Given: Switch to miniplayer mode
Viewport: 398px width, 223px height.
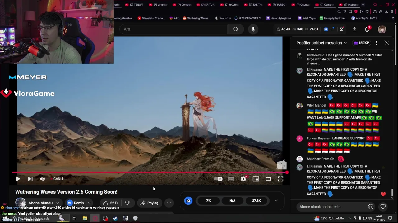Looking at the screenshot, I should [x=256, y=179].
